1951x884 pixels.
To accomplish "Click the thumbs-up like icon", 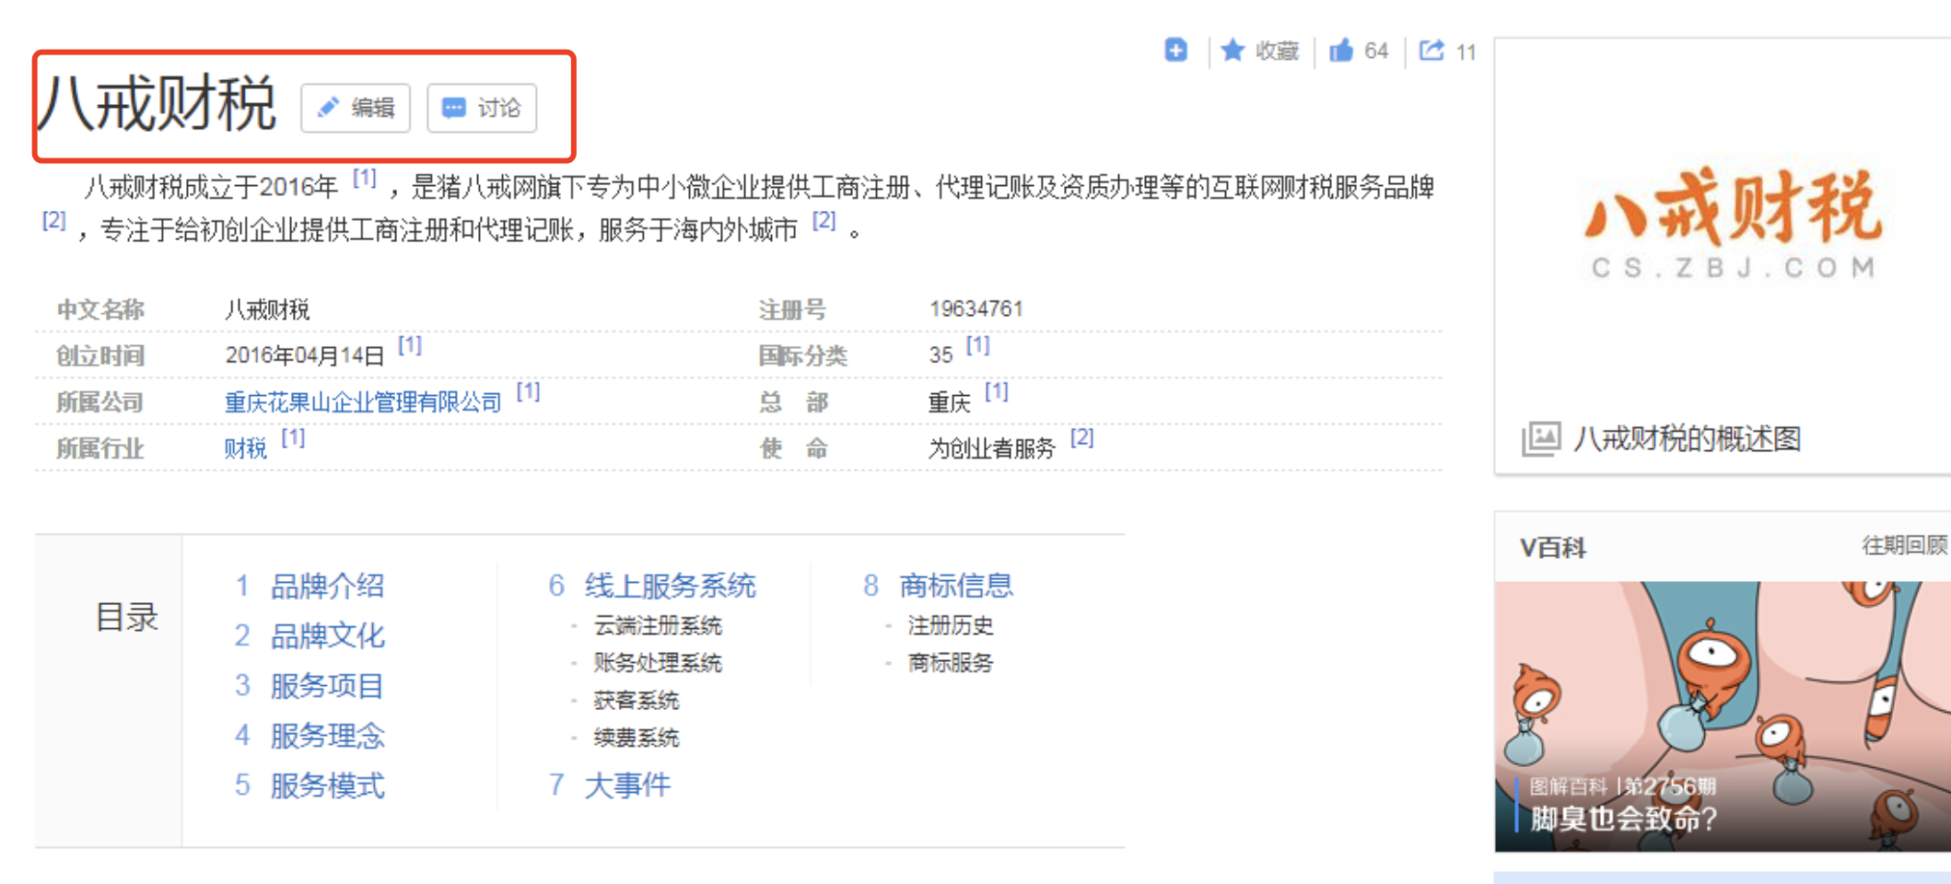I will (x=1341, y=50).
